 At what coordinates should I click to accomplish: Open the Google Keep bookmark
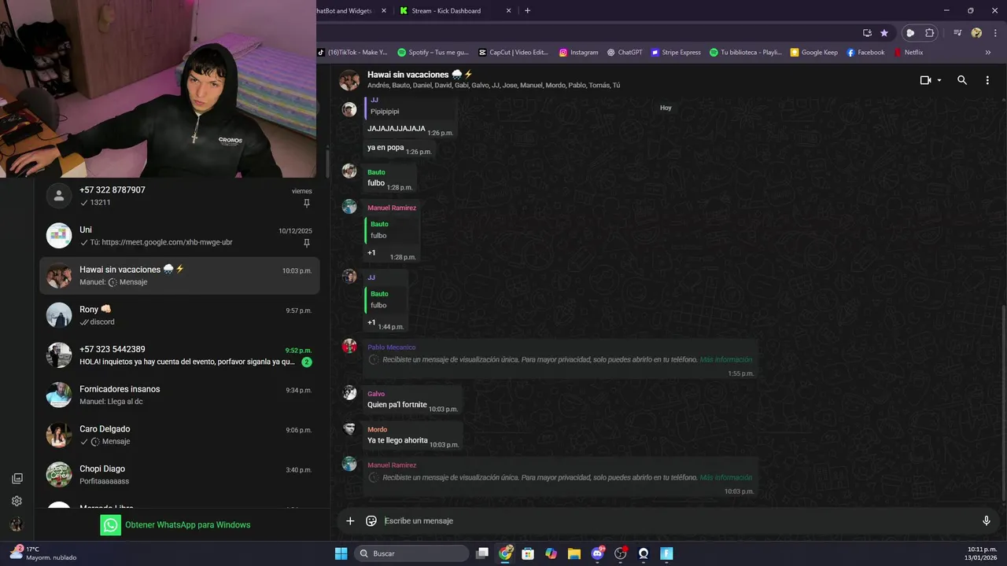(814, 53)
